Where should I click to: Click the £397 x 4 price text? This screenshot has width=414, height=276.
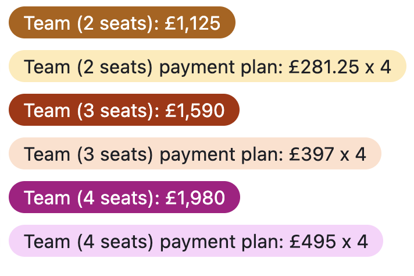[x=327, y=154]
